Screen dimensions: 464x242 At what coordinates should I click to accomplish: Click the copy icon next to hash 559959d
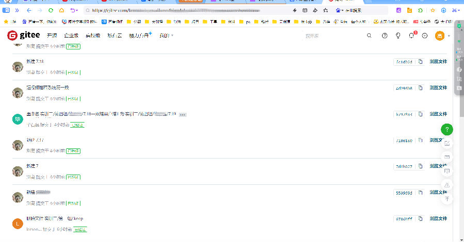(421, 193)
